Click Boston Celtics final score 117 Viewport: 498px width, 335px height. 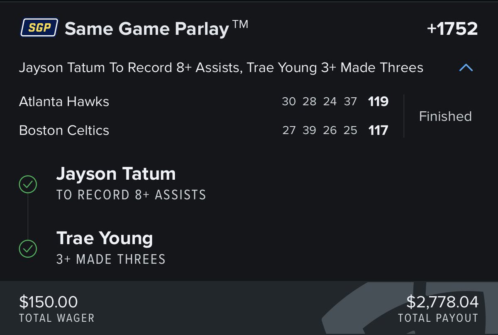378,130
